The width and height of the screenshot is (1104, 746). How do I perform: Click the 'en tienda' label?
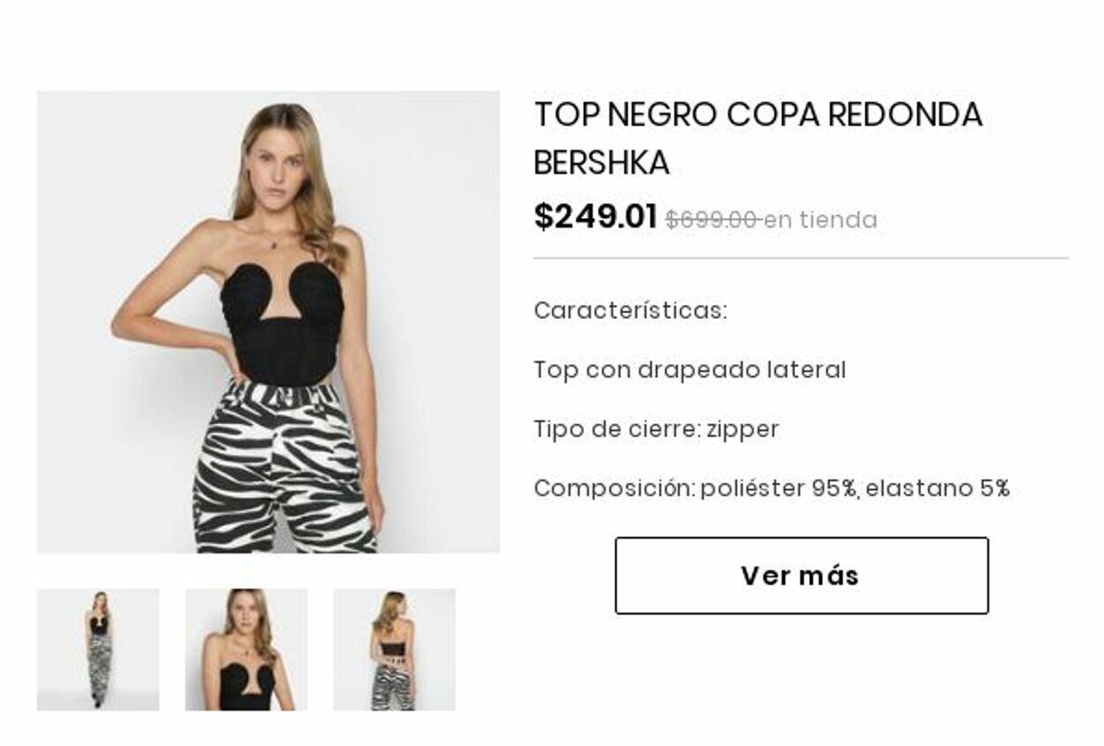click(820, 220)
